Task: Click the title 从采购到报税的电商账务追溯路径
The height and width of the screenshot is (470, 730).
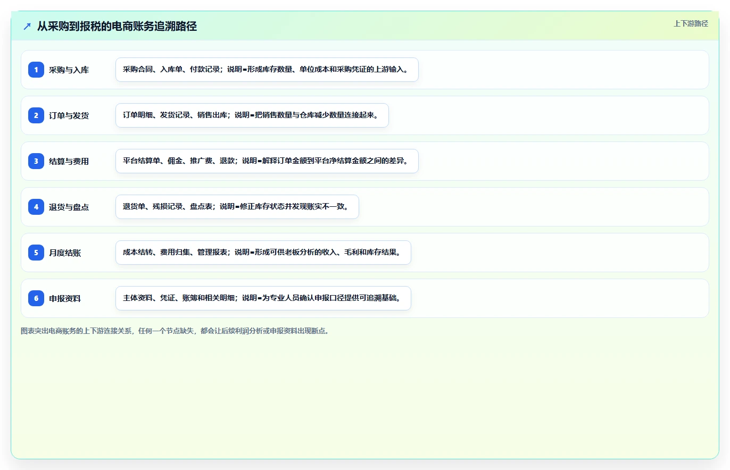Action: pos(117,26)
